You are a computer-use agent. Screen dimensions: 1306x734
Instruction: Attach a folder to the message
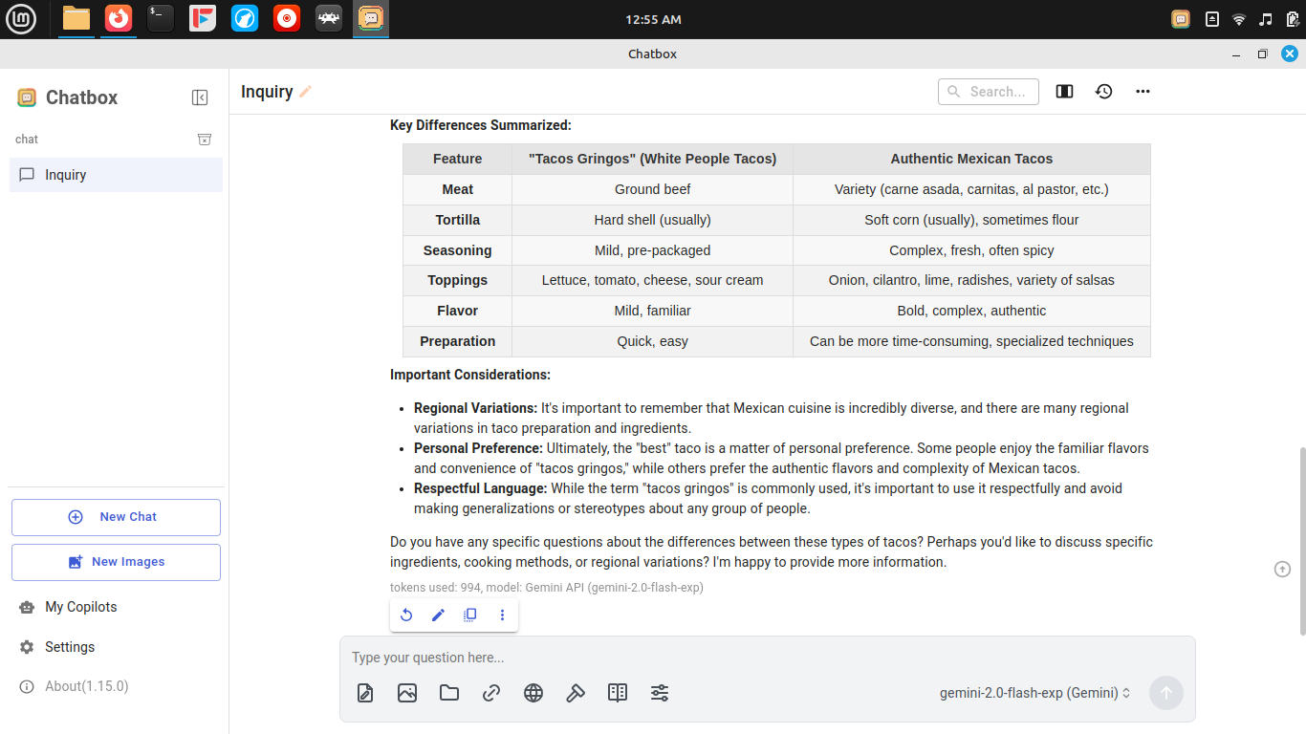point(449,693)
